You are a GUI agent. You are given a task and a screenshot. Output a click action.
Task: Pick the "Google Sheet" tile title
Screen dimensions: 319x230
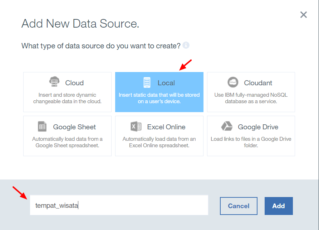(74, 127)
